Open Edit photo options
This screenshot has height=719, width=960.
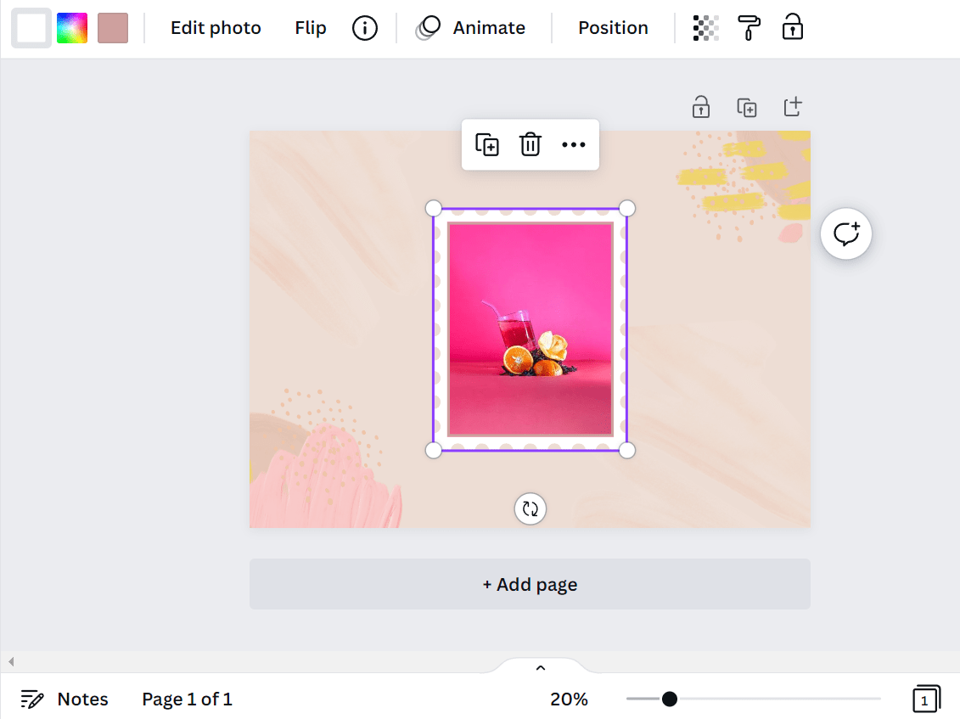(215, 27)
